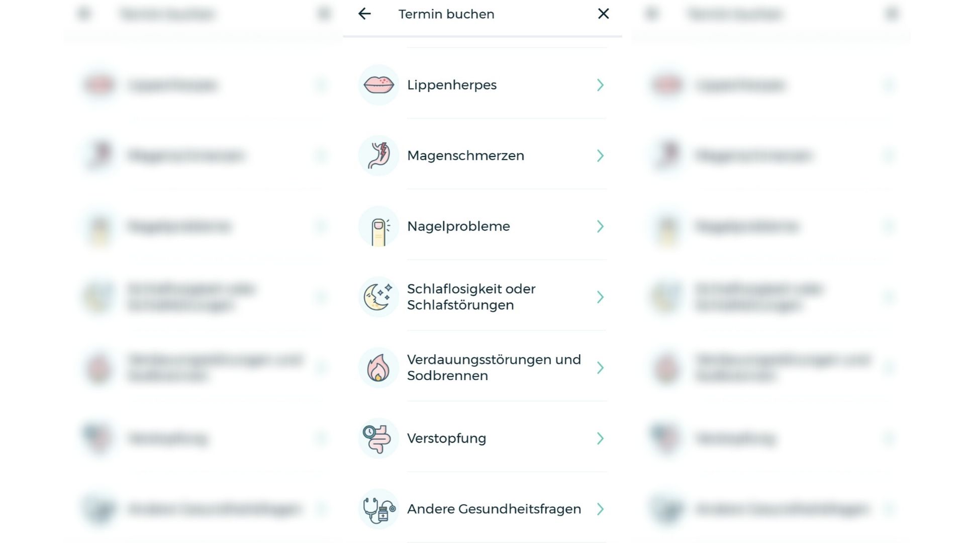Screen dimensions: 965x543
Task: Expand Nagelprobleme via its chevron
Action: click(600, 227)
